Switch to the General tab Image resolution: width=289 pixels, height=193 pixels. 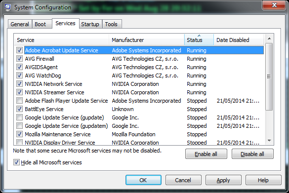(20, 24)
